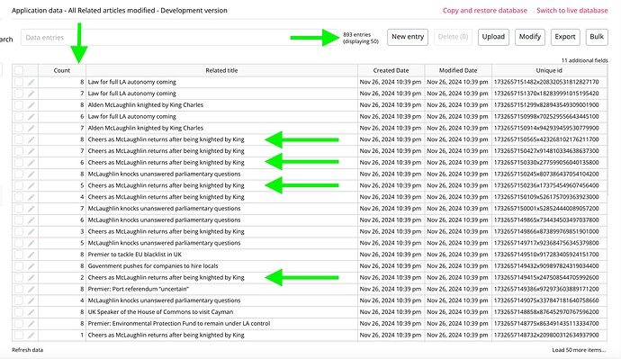Screen dimensions: 621x359
Task: Edit pencil for Alden McLaughlin knighted count 7
Action: (31, 128)
